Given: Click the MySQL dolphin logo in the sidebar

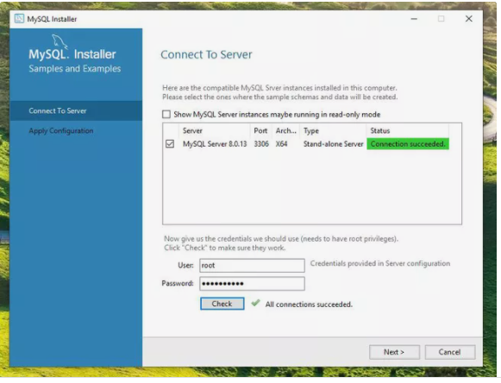Looking at the screenshot, I should [59, 41].
